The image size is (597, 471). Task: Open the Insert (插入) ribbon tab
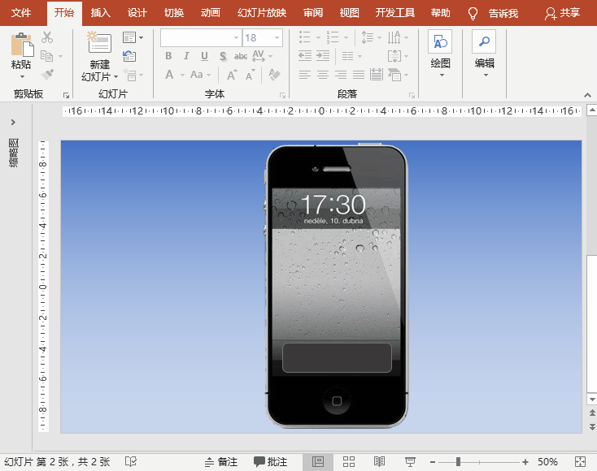click(x=101, y=13)
